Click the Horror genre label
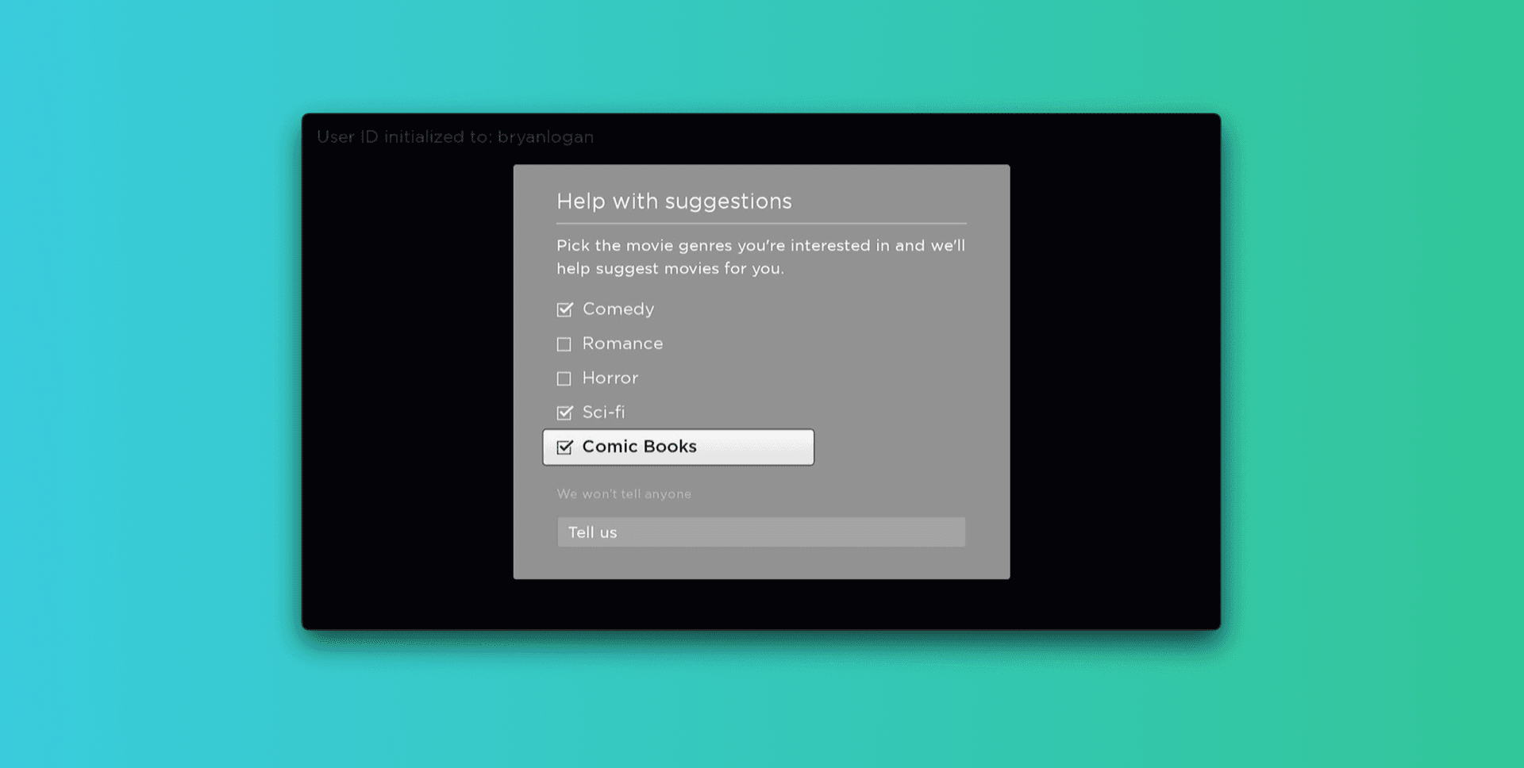The height and width of the screenshot is (768, 1524). click(610, 378)
